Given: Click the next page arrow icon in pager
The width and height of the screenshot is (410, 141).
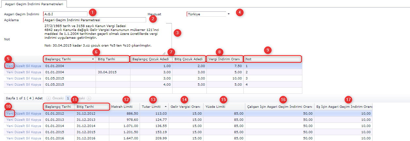Looking at the screenshot, I should coord(89,98).
